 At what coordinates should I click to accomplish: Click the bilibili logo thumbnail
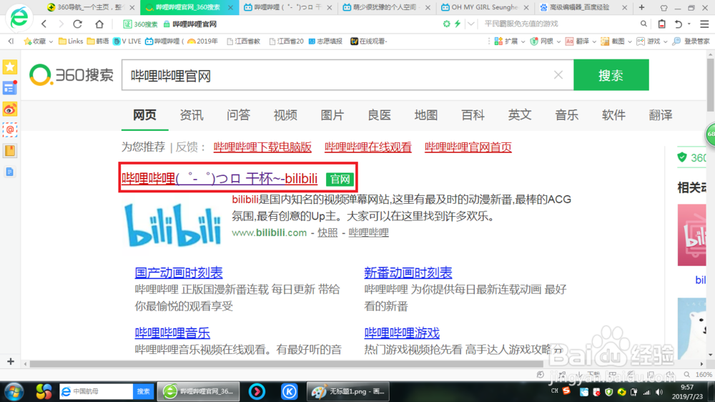[174, 225]
